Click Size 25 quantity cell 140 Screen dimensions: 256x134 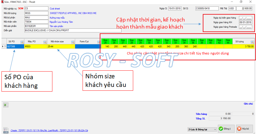[105, 47]
